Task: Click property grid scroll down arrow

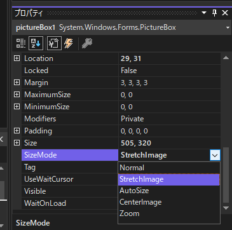Action: [226, 208]
